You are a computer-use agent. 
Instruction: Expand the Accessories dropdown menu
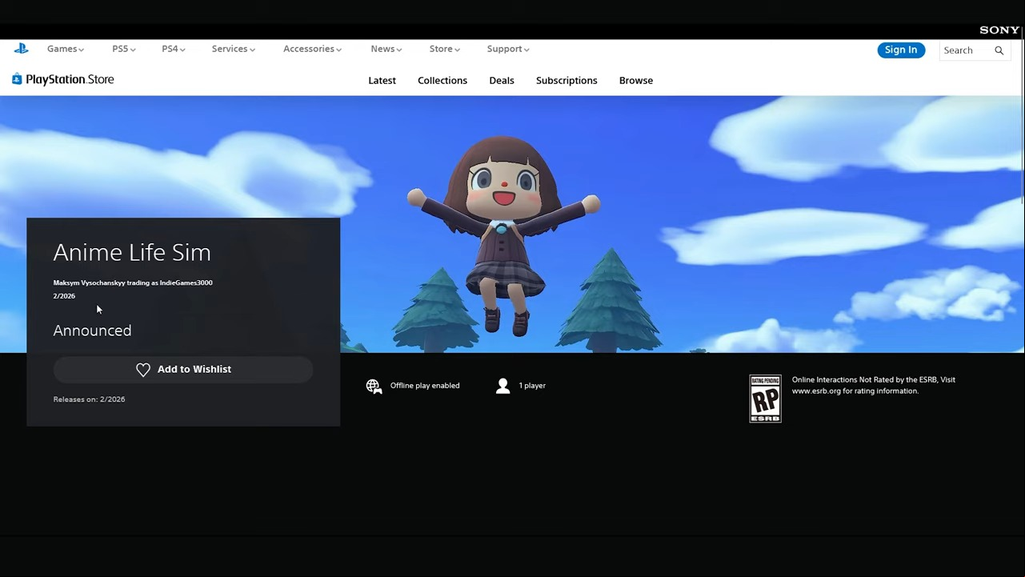(x=312, y=49)
